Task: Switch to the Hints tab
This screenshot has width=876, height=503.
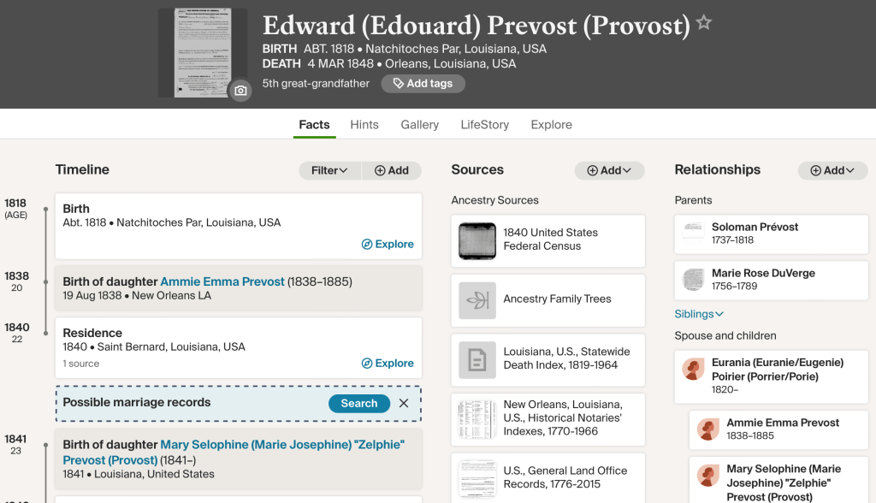Action: (364, 125)
